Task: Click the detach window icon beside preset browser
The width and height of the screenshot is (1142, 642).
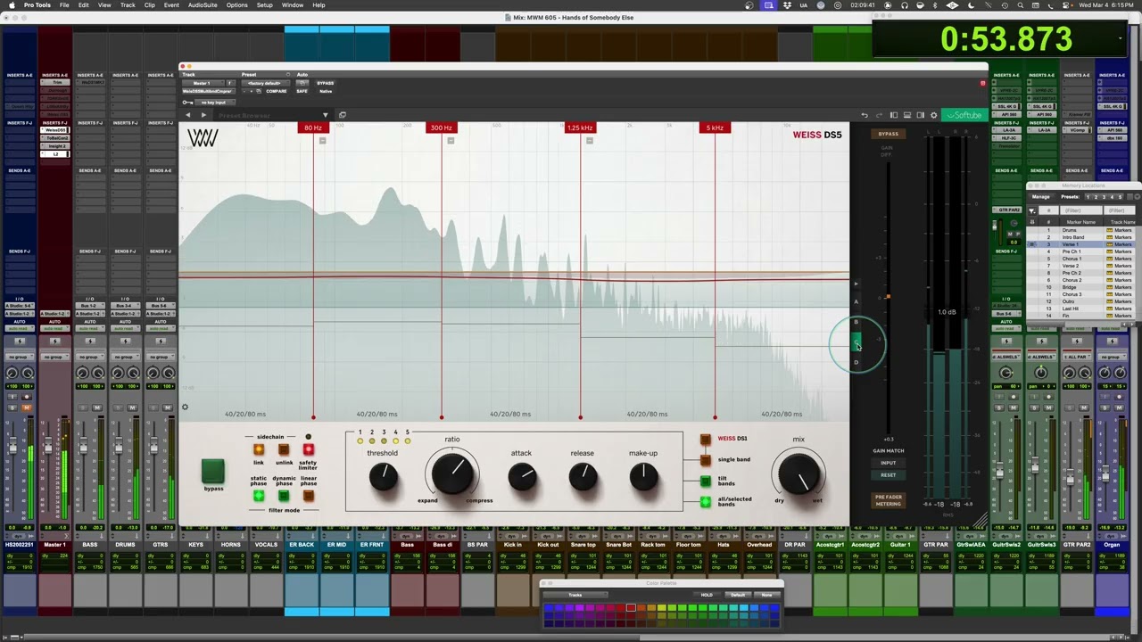Action: pyautogui.click(x=343, y=115)
